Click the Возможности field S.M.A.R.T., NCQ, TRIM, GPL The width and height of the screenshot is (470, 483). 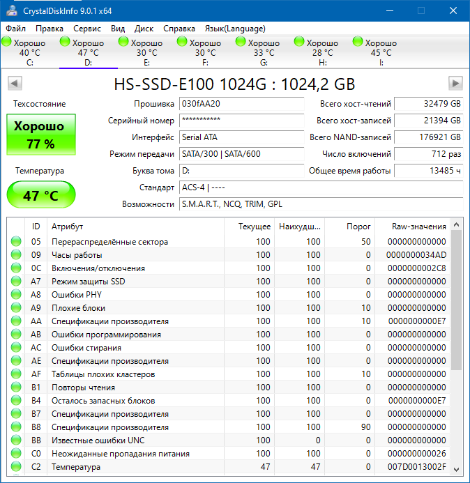point(321,204)
